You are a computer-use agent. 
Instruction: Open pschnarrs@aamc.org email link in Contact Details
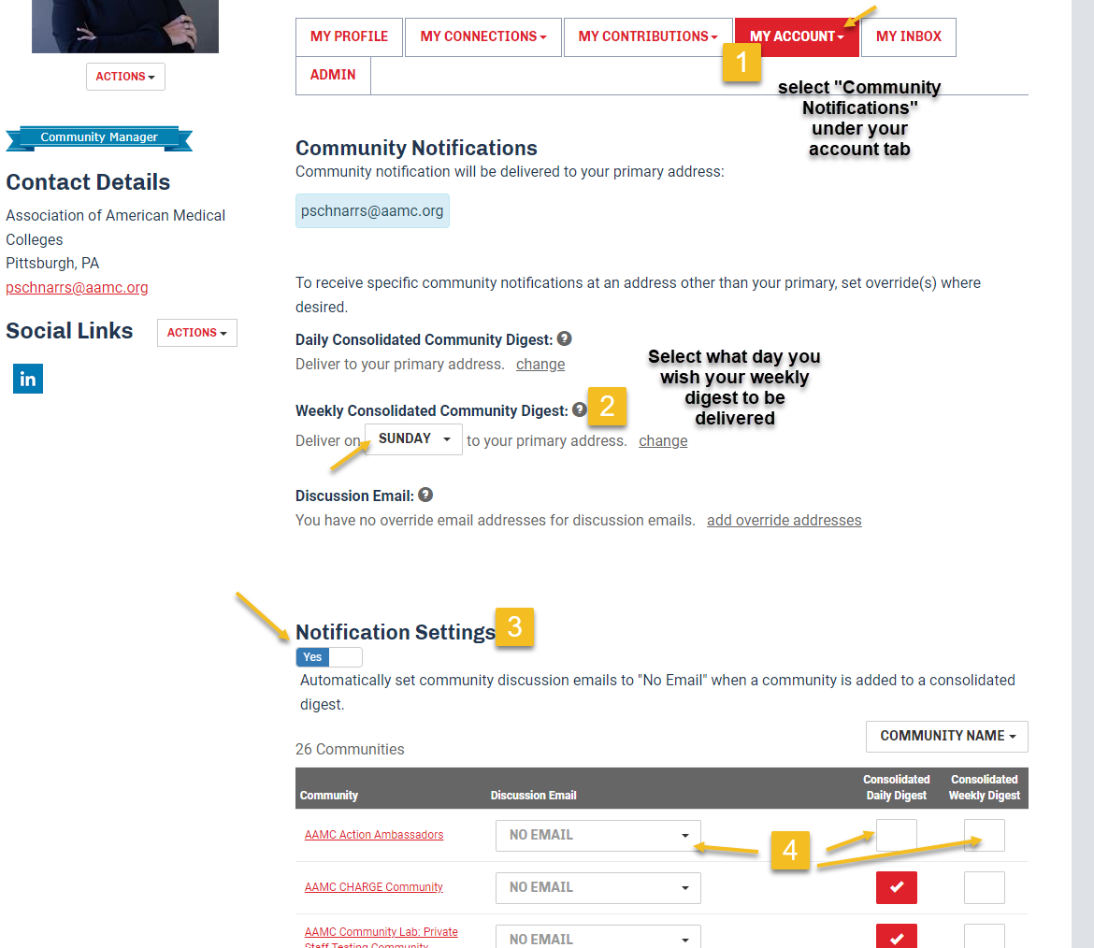[77, 287]
